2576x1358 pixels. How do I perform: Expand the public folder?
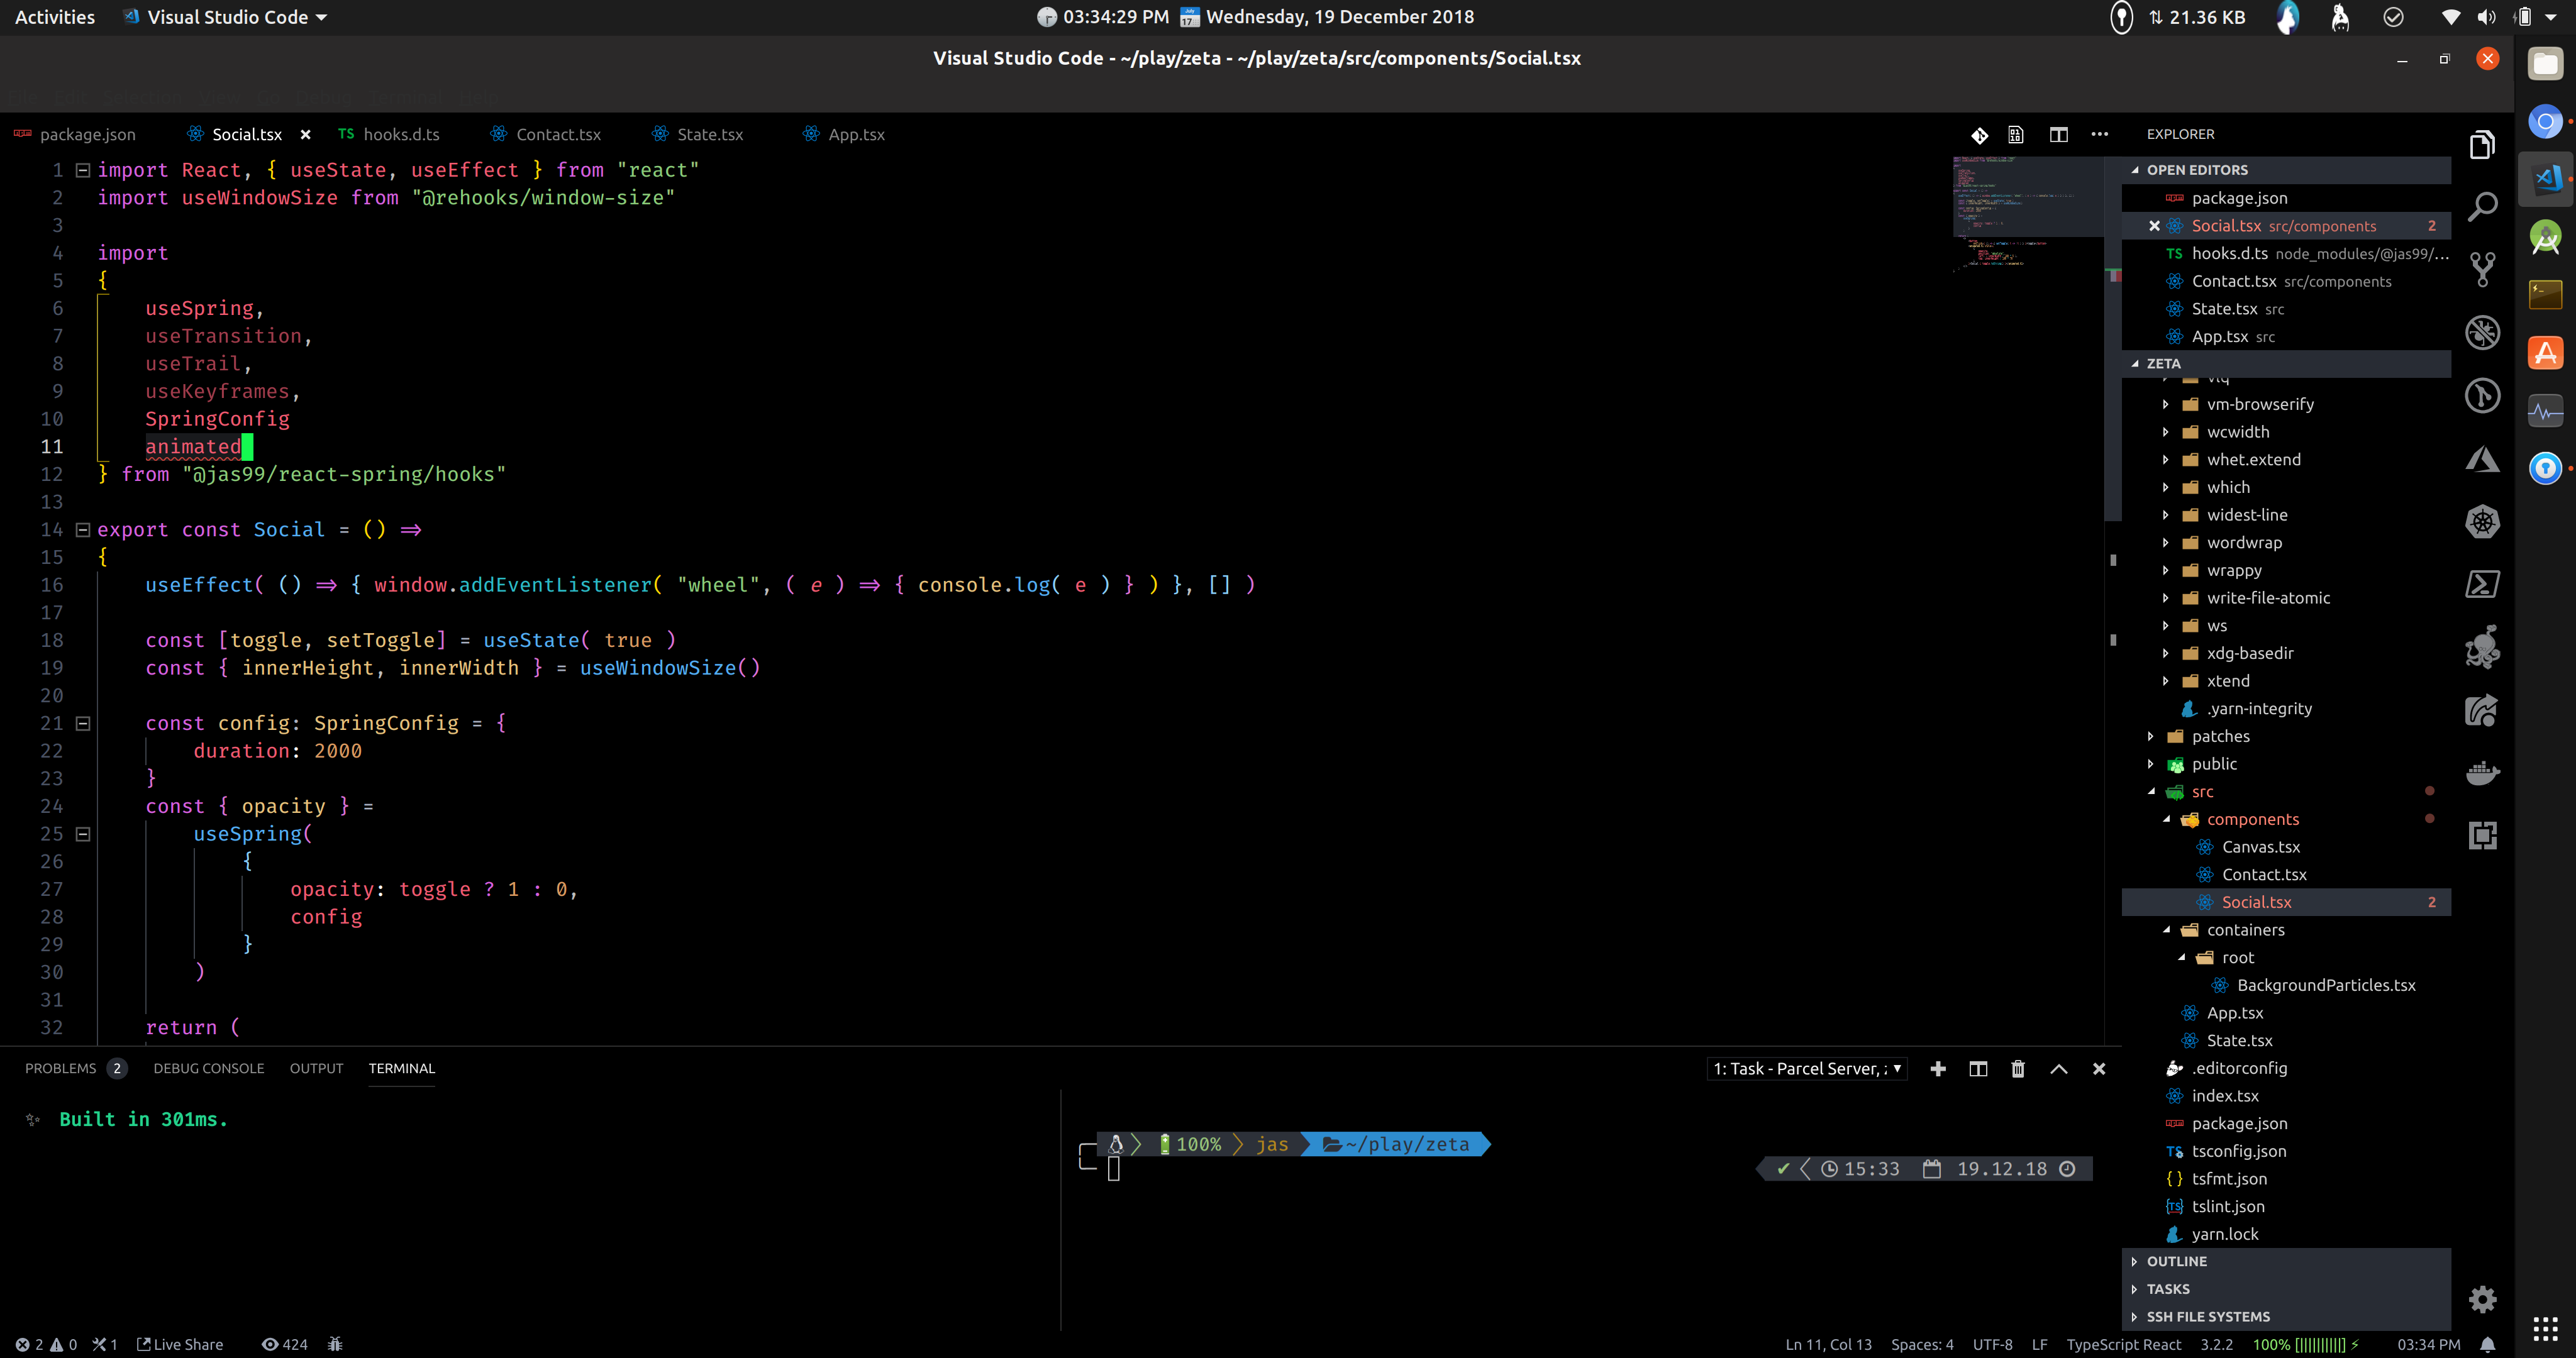point(2285,764)
